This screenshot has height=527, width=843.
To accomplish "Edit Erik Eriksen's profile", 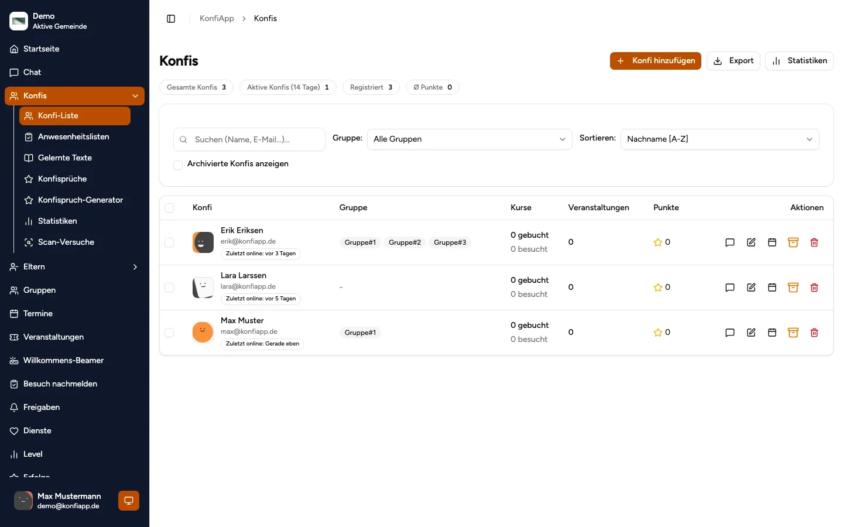I will (x=751, y=242).
